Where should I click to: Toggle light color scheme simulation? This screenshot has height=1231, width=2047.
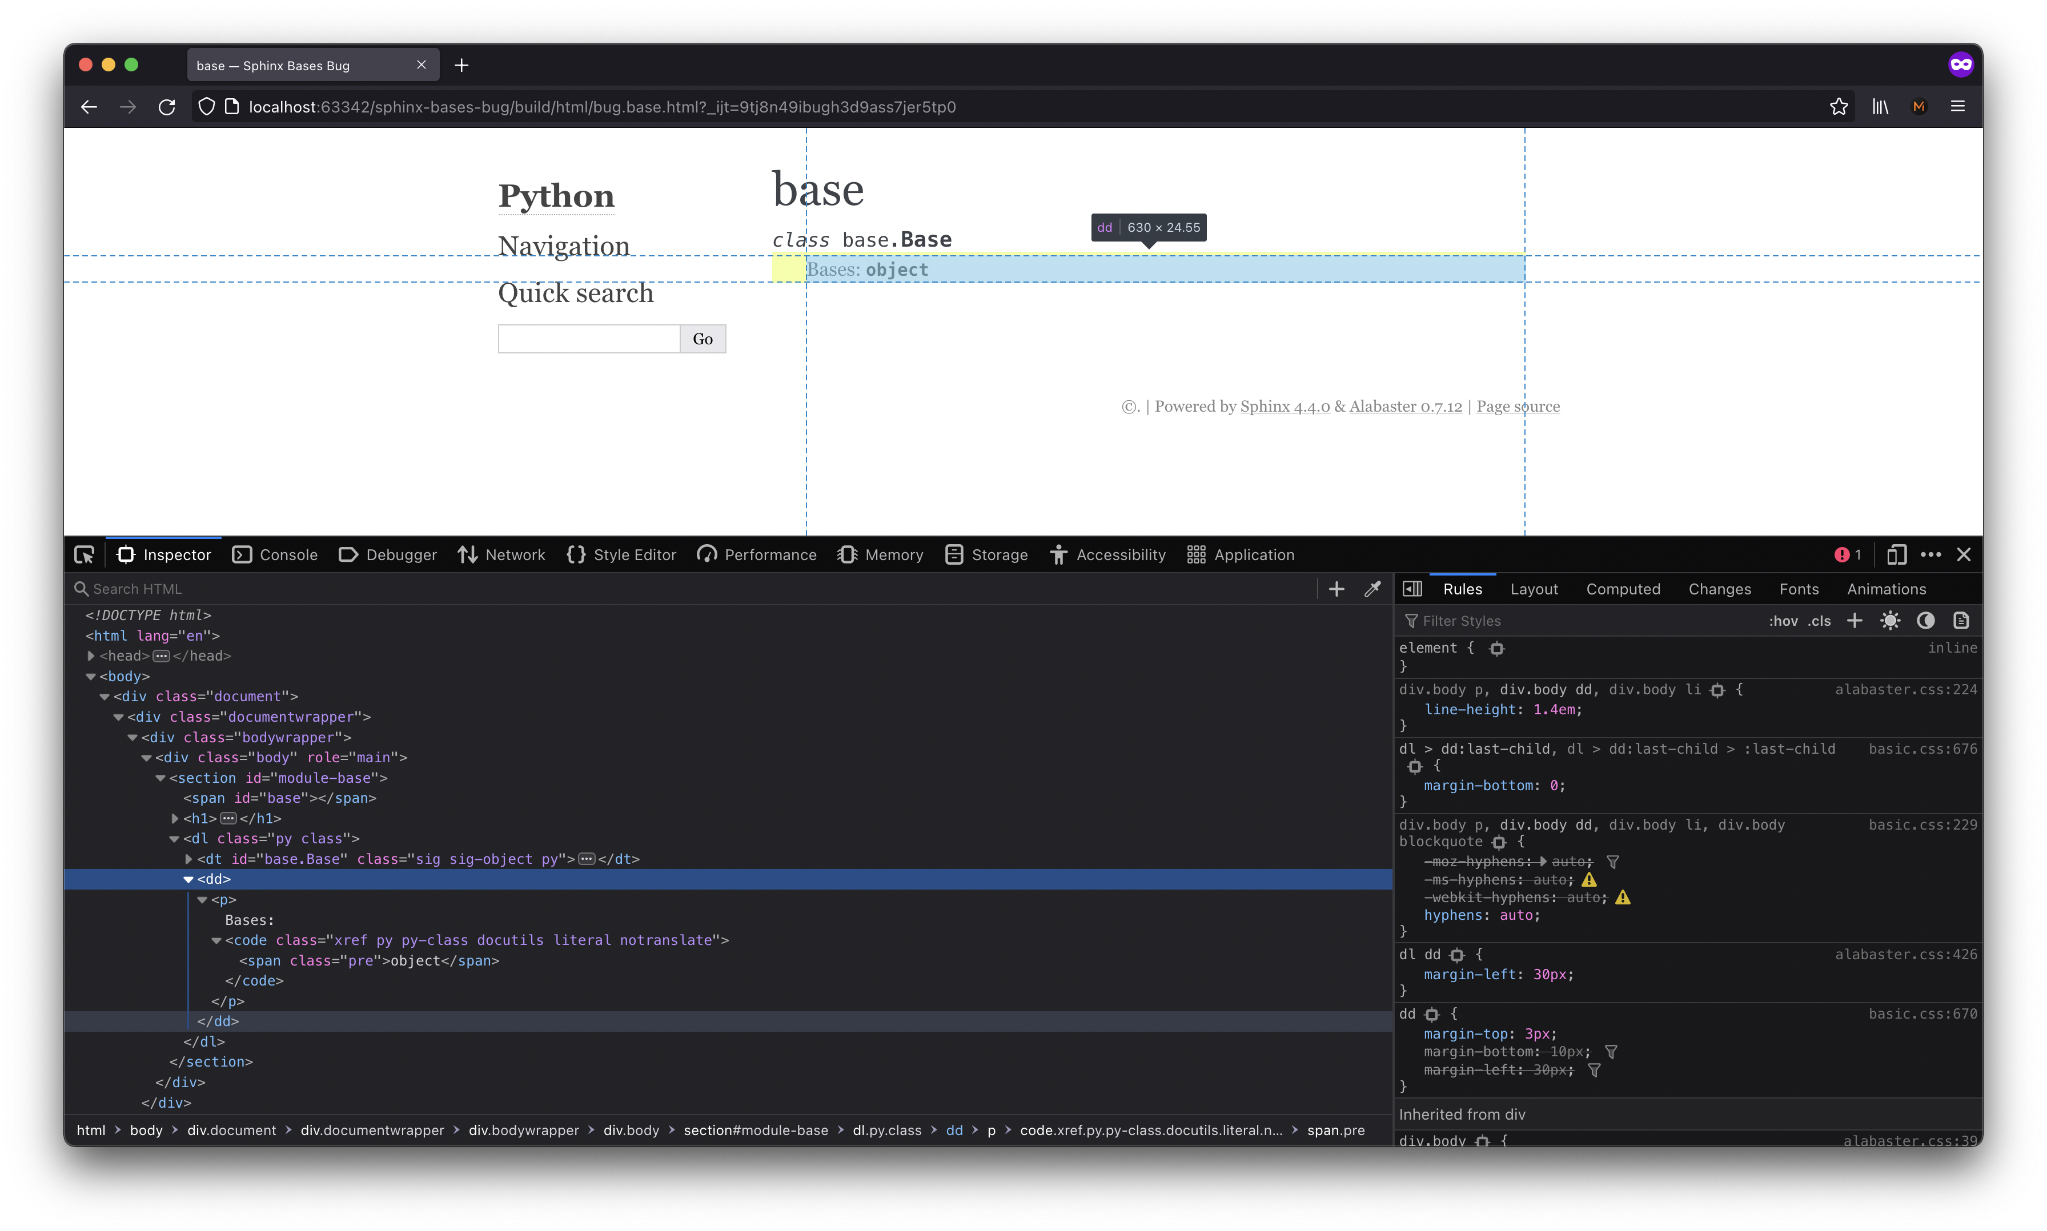click(x=1890, y=621)
